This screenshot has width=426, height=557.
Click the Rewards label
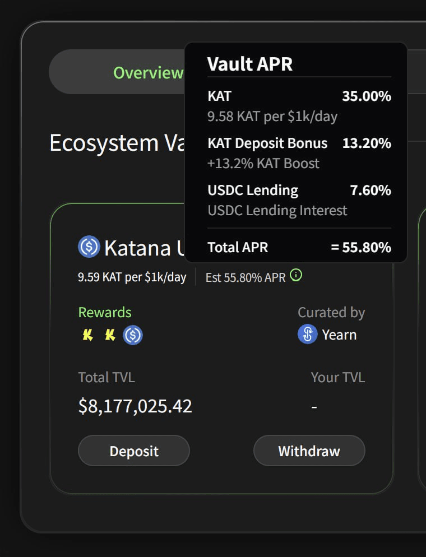(105, 312)
